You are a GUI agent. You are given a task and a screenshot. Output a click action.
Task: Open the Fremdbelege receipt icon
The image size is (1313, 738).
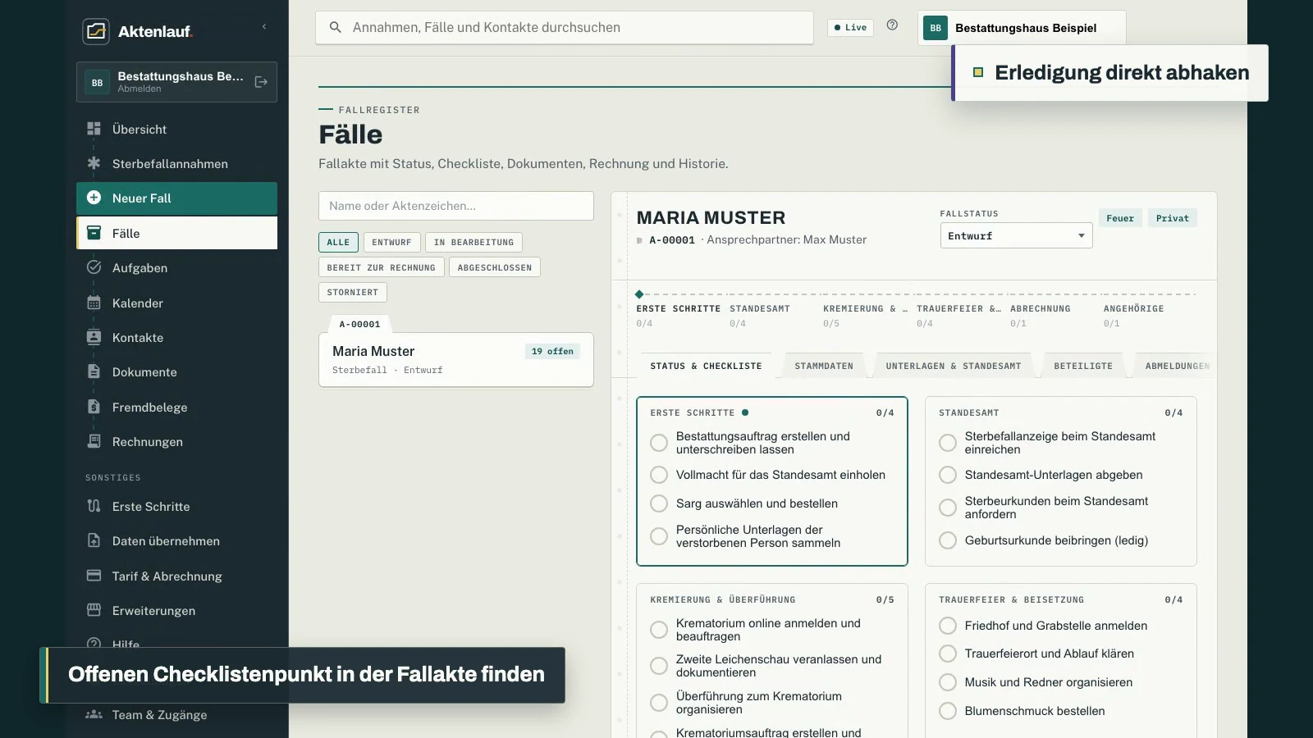(94, 407)
